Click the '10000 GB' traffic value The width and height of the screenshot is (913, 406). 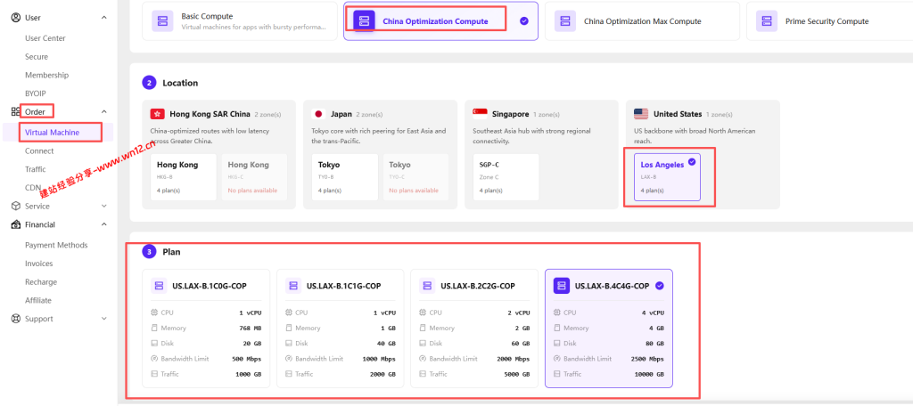tap(647, 374)
